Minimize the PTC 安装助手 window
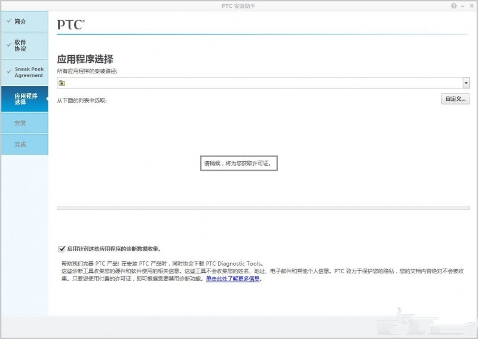 click(x=462, y=6)
